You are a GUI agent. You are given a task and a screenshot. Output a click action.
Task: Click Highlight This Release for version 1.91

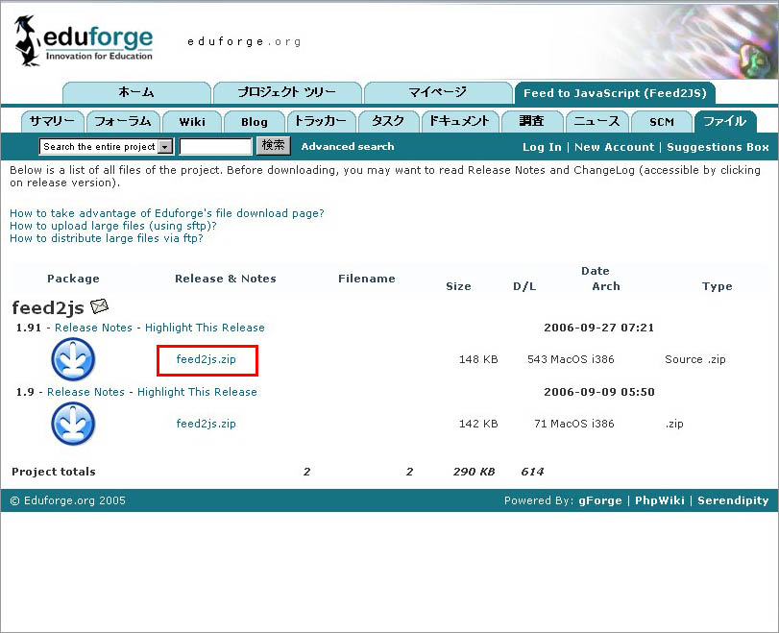point(205,328)
